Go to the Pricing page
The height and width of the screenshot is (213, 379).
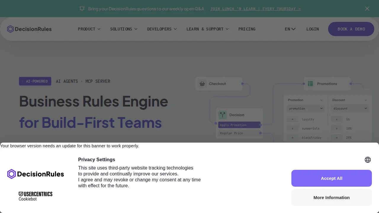pos(247,29)
